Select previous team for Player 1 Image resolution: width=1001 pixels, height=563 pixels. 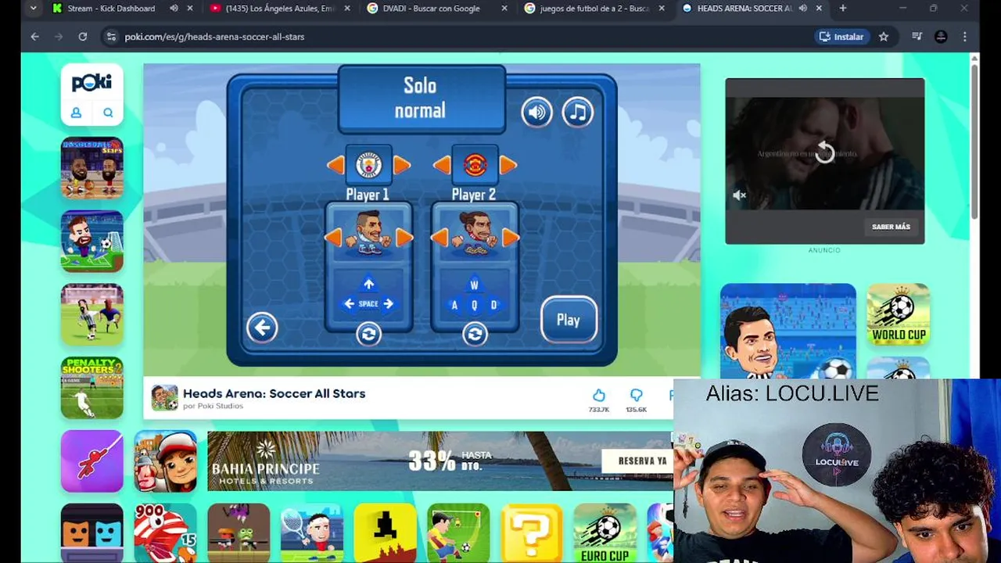tap(335, 165)
